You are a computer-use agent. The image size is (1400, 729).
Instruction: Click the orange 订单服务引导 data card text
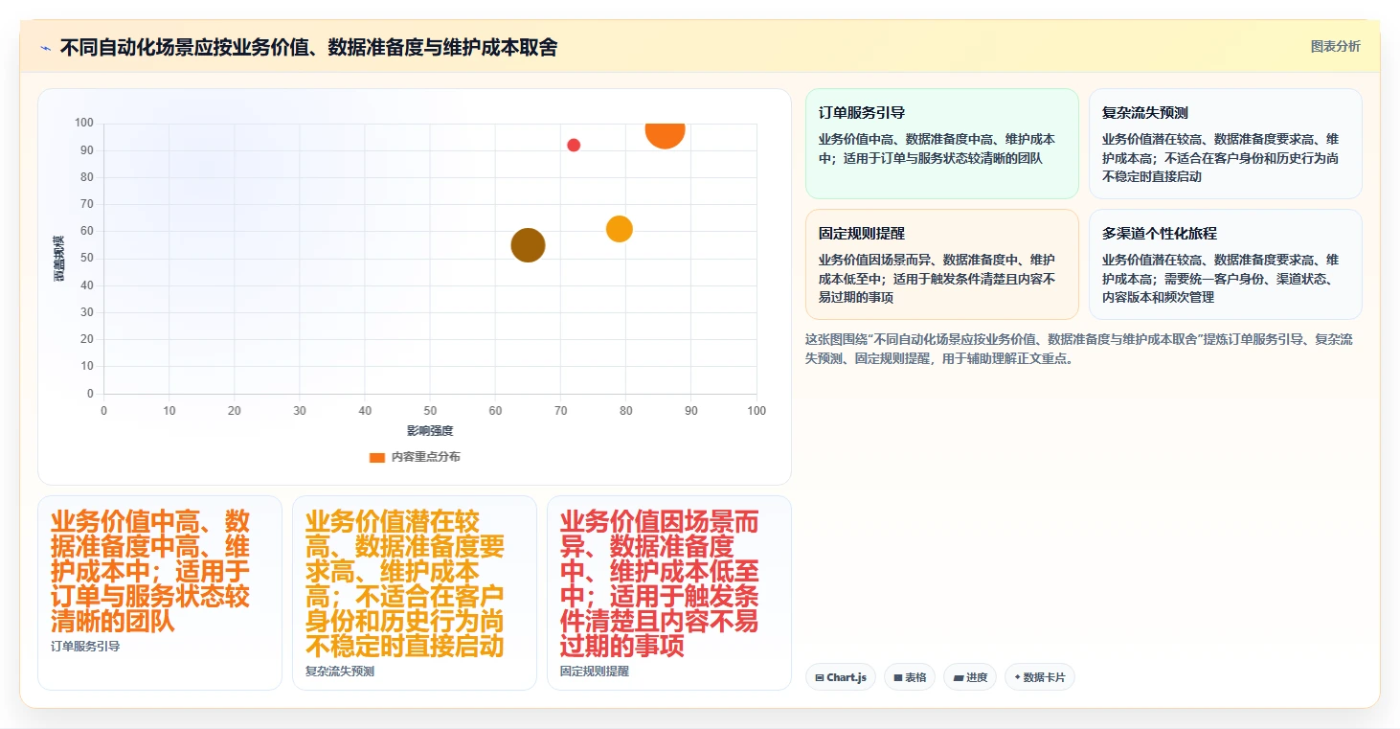click(x=150, y=572)
